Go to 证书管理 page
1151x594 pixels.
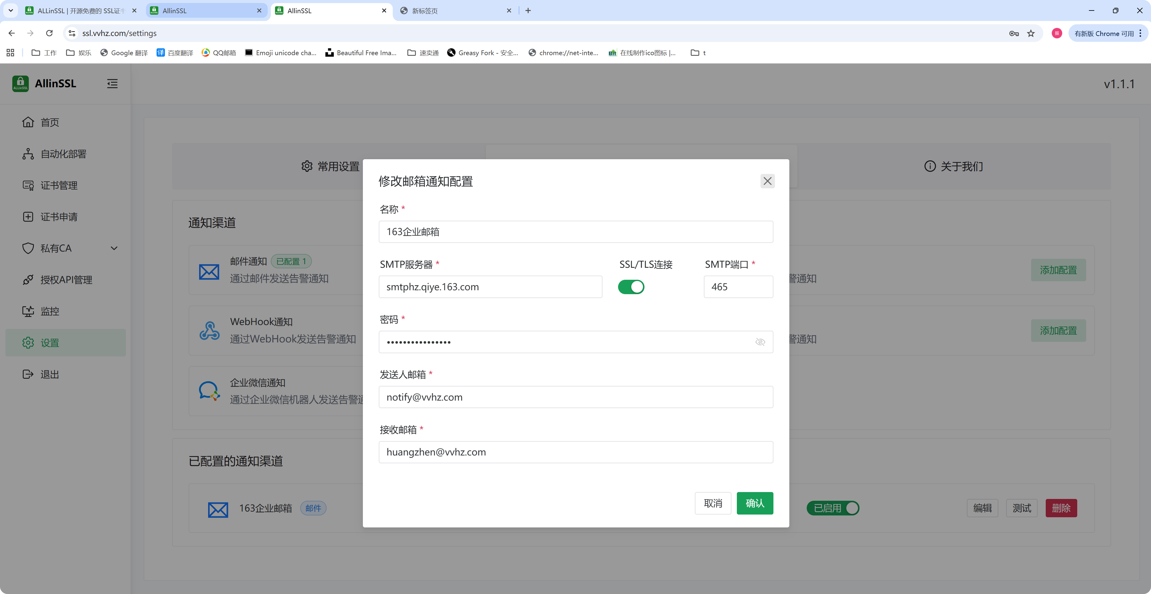coord(58,185)
